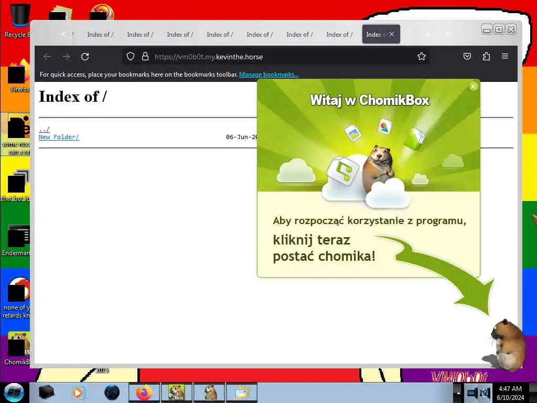
Task: Open the hamster taskbar button
Action: coord(209,393)
